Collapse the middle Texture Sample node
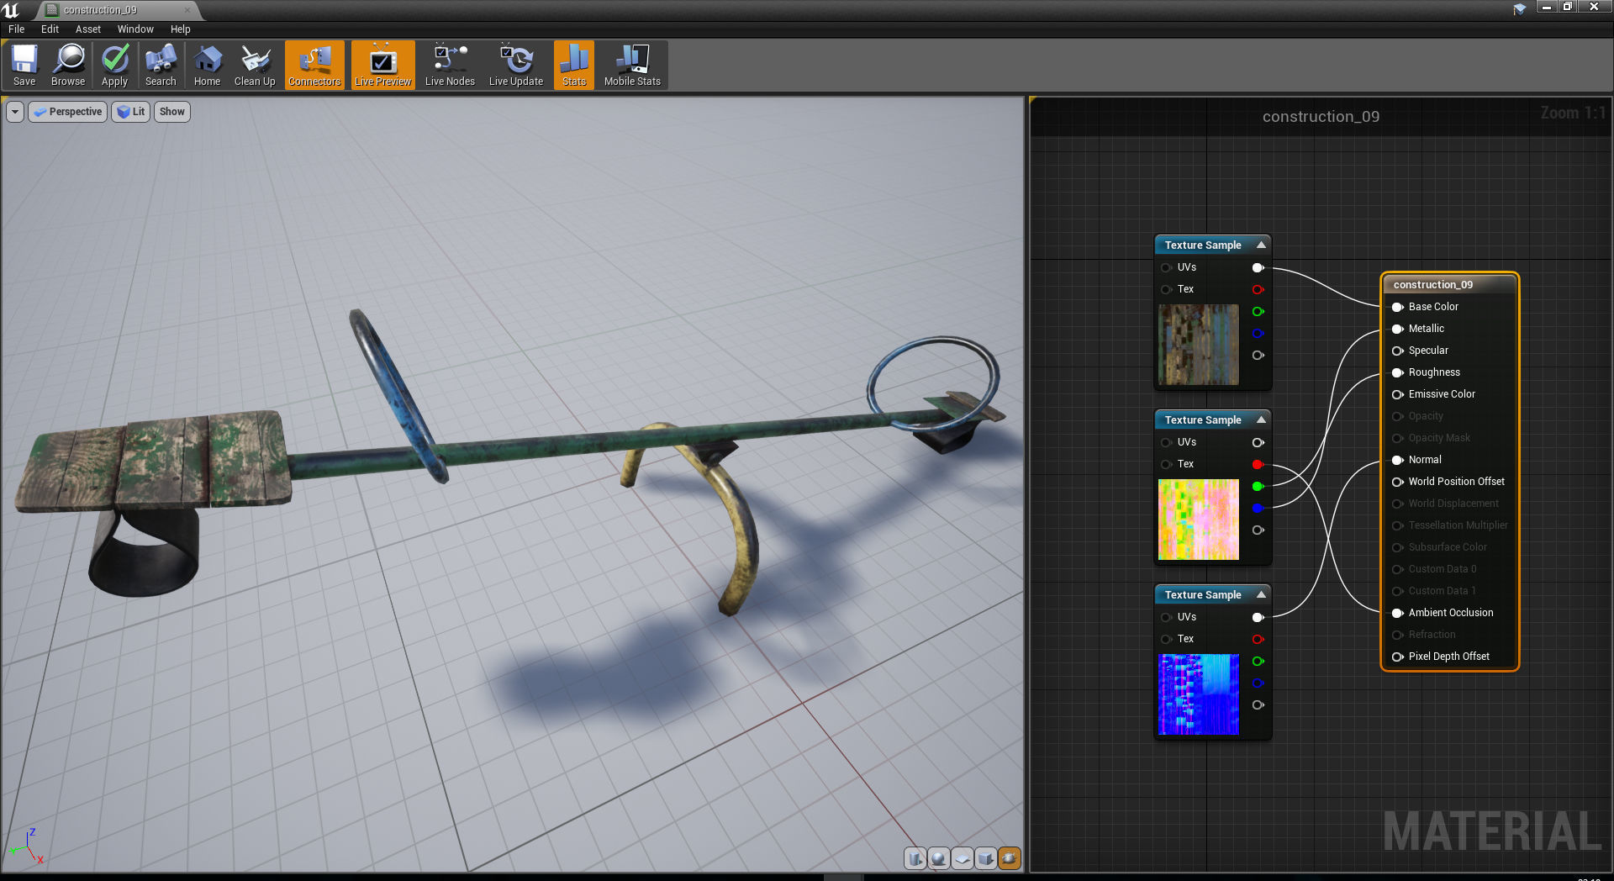 [1261, 419]
